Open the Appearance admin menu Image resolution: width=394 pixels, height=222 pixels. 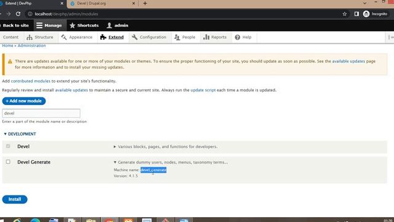[77, 37]
